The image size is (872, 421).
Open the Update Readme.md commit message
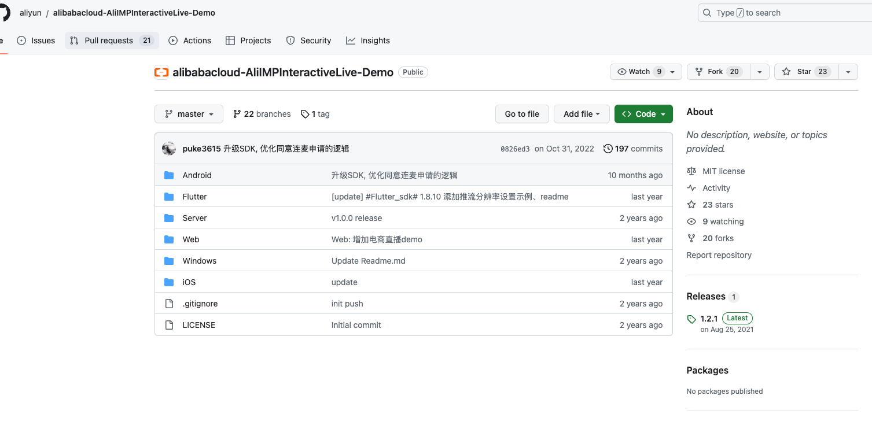pos(369,261)
